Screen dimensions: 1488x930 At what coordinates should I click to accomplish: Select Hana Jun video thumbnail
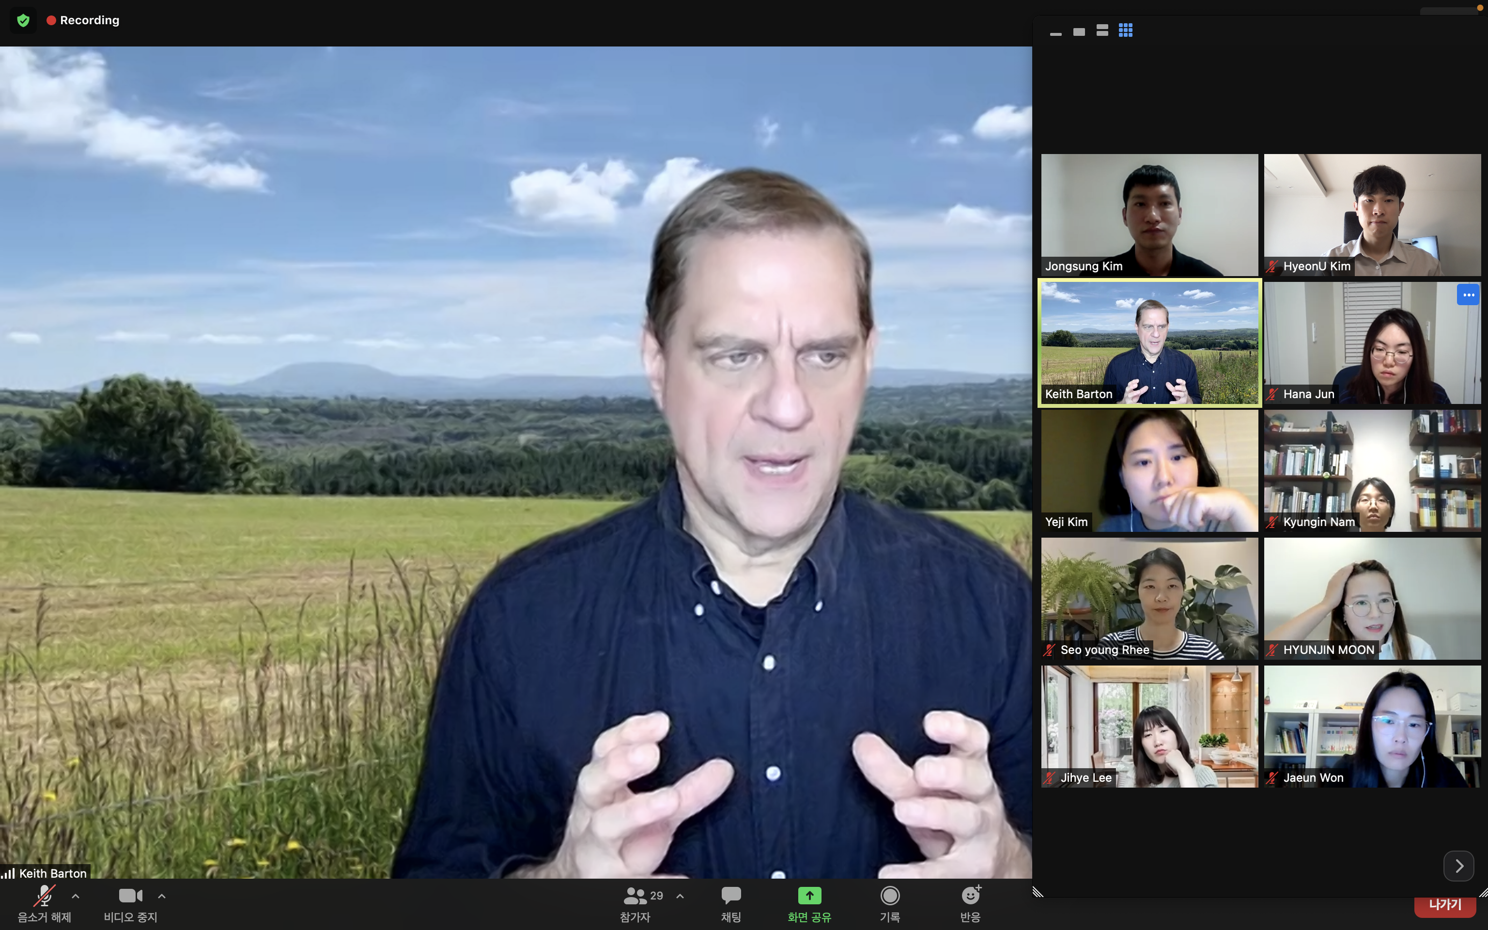[1372, 342]
